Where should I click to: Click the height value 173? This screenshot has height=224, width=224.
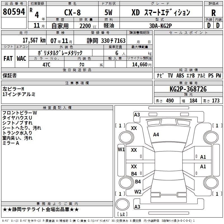(216, 101)
